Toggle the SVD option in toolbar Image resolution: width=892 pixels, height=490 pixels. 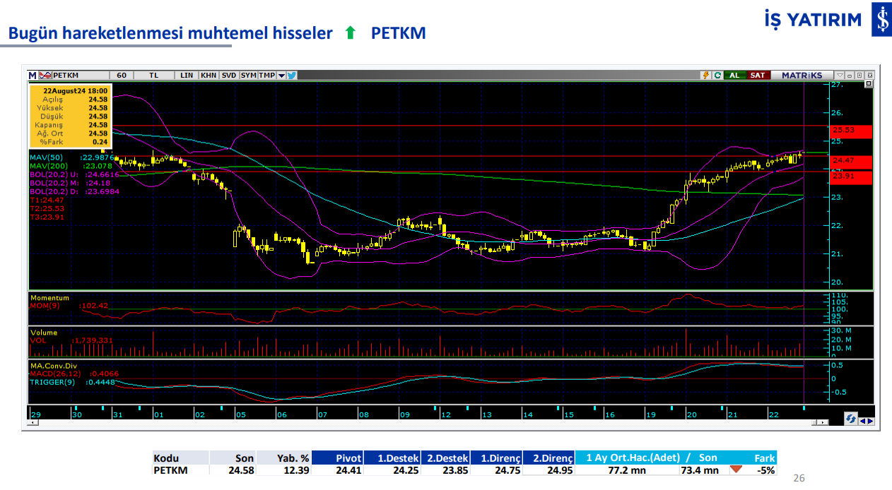(x=229, y=75)
